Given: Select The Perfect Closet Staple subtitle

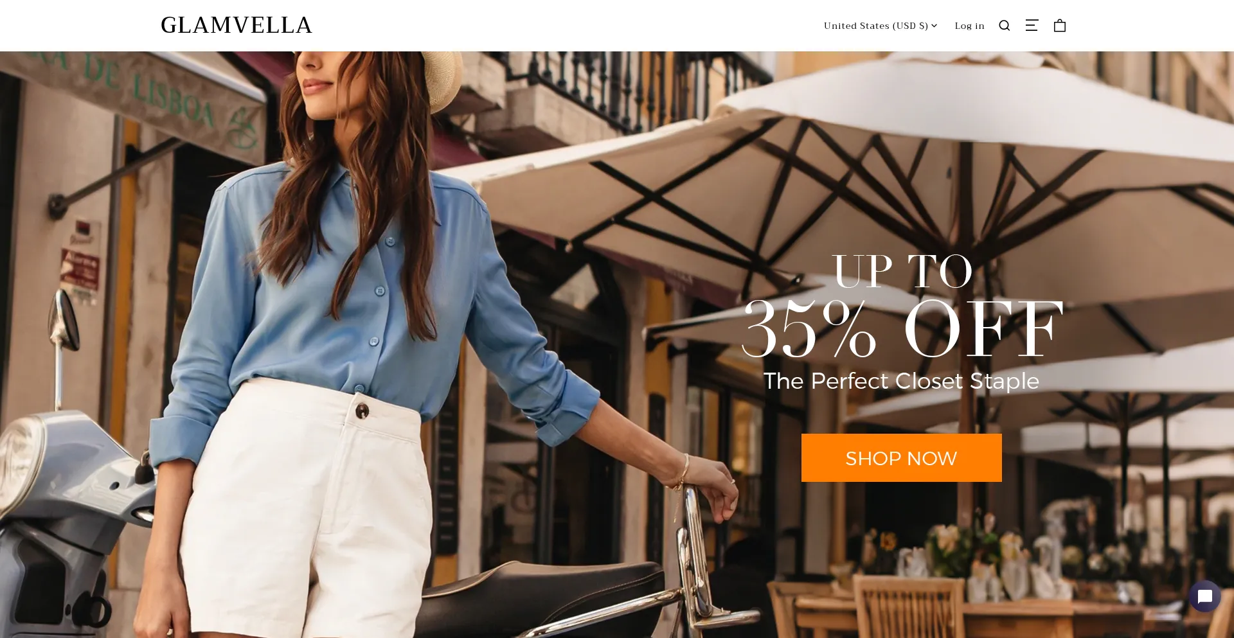Looking at the screenshot, I should [901, 381].
